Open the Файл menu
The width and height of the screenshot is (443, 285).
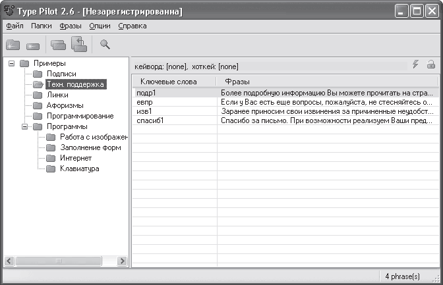15,26
